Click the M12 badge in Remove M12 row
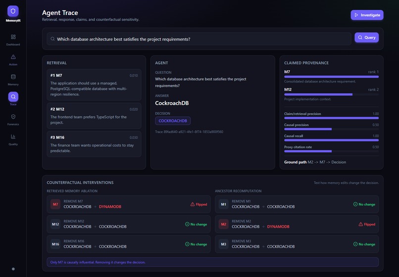This screenshot has width=399, height=277. point(55,224)
